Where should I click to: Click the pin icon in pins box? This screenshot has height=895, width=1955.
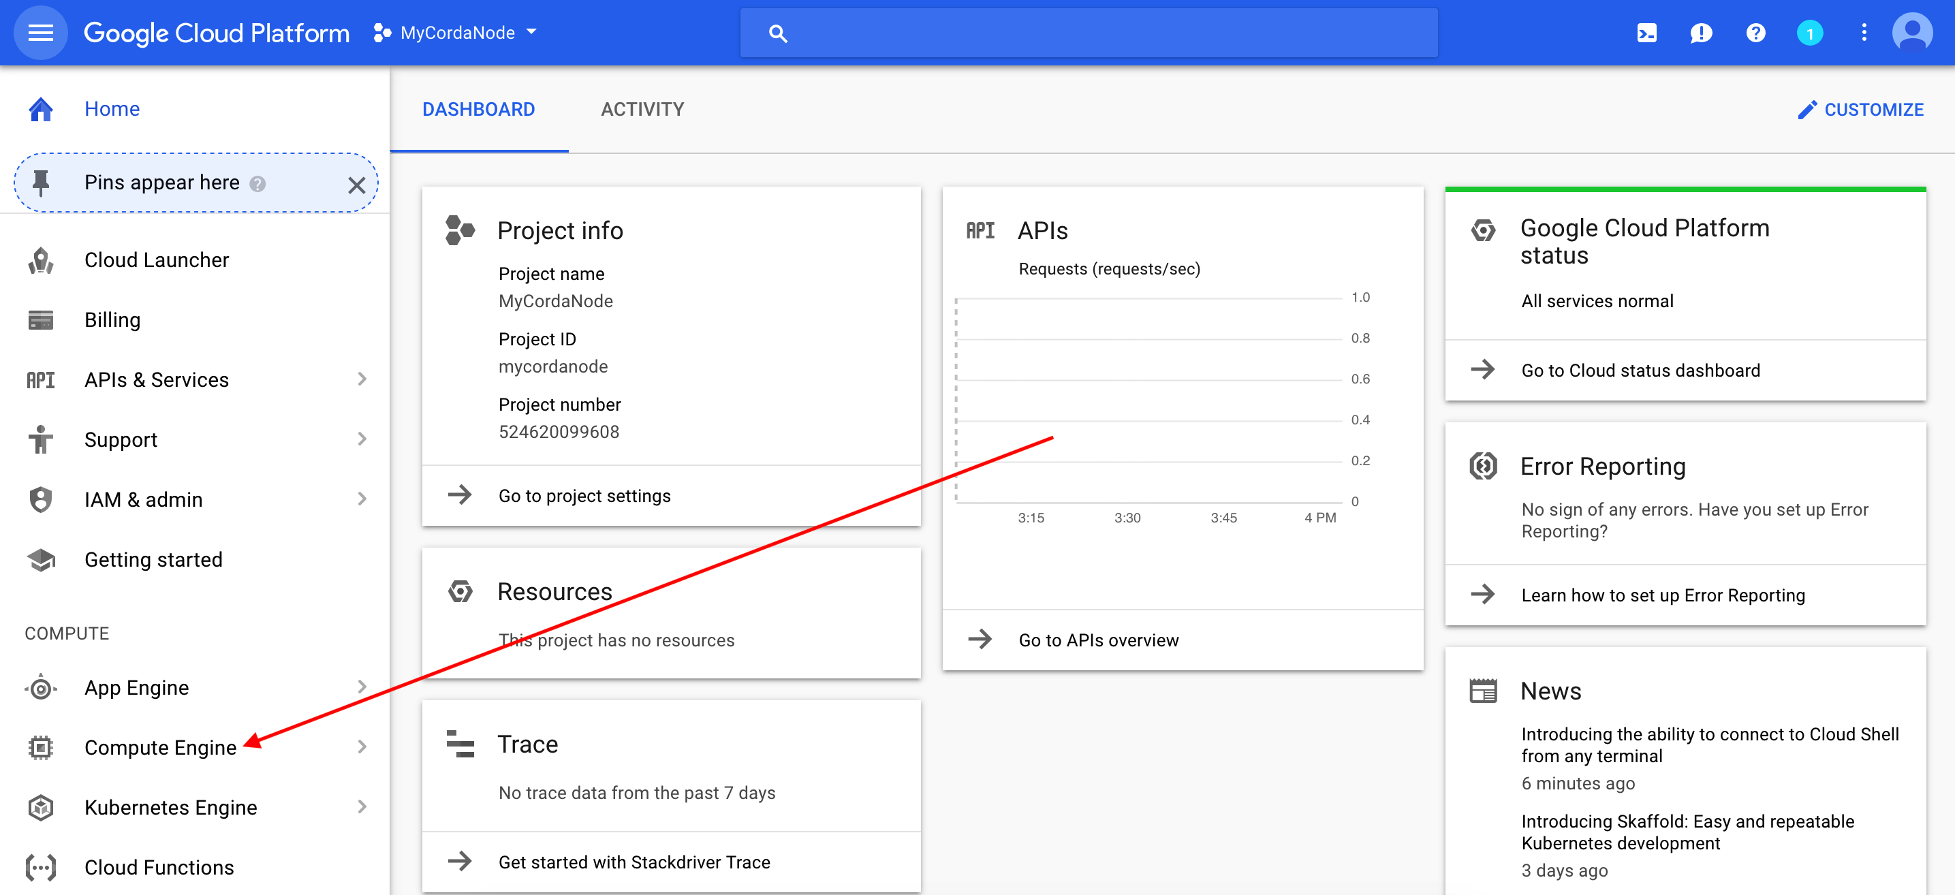(x=41, y=182)
